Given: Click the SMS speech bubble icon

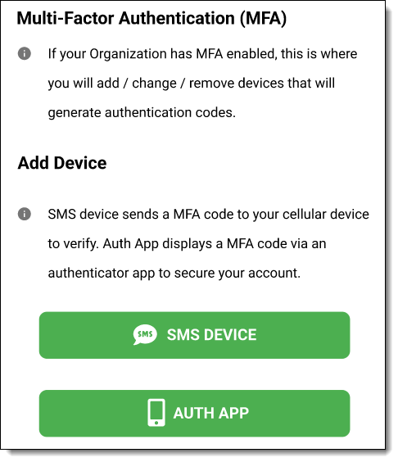Looking at the screenshot, I should pos(145,335).
